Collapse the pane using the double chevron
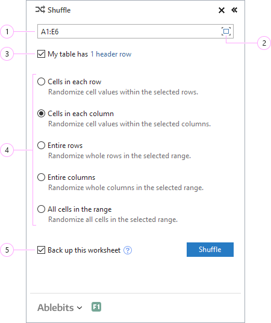Image resolution: width=271 pixels, height=323 pixels. coord(234,10)
